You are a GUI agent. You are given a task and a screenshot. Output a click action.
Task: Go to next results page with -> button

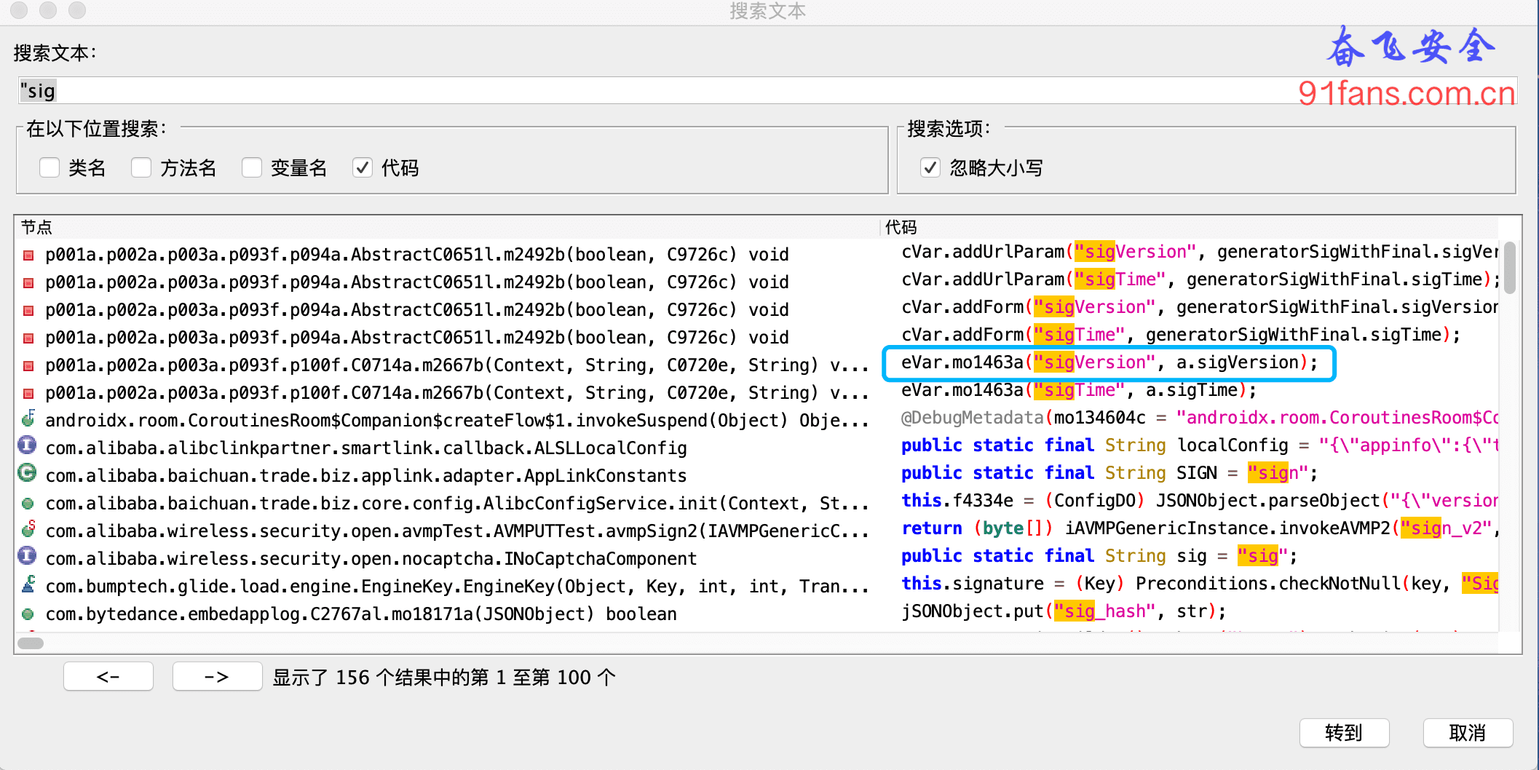click(x=217, y=677)
